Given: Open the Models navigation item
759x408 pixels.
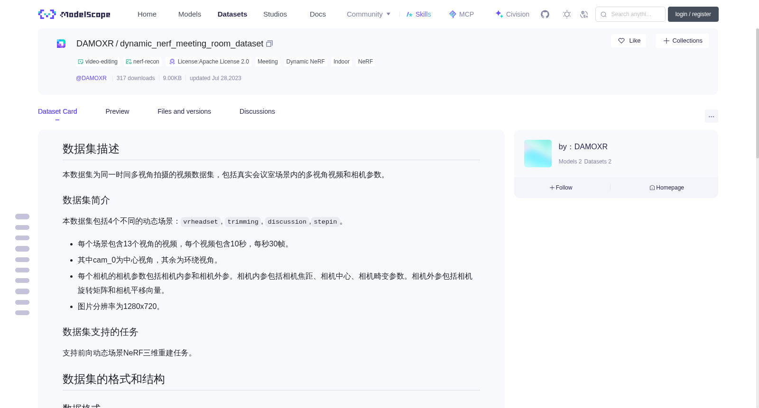Looking at the screenshot, I should click(x=190, y=14).
